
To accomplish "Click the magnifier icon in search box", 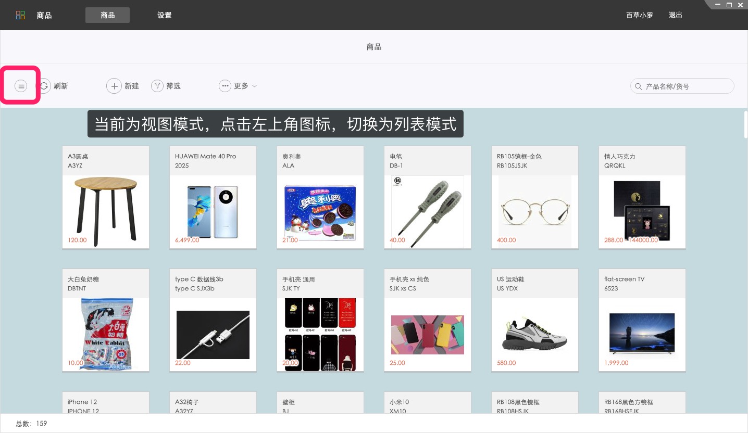I will (639, 86).
